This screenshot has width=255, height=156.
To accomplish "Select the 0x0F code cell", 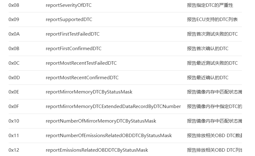I will point(14,106).
